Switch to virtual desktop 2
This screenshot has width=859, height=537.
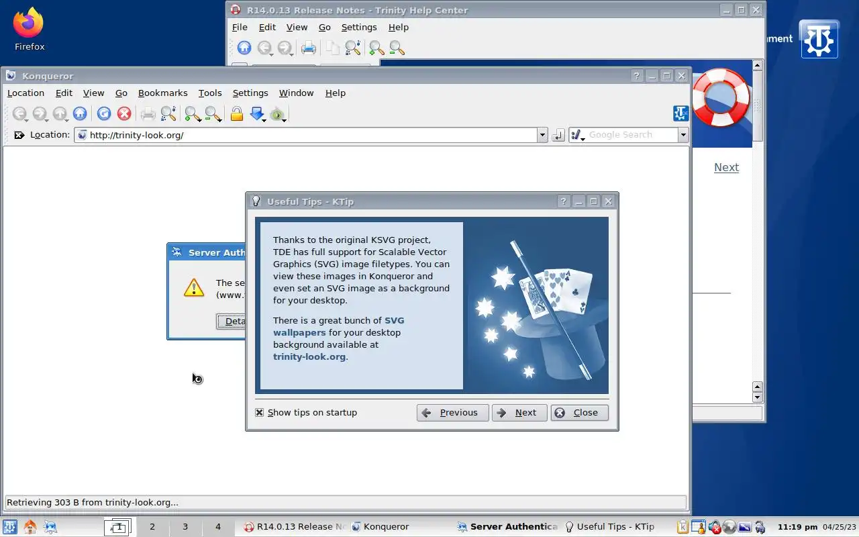click(x=152, y=527)
